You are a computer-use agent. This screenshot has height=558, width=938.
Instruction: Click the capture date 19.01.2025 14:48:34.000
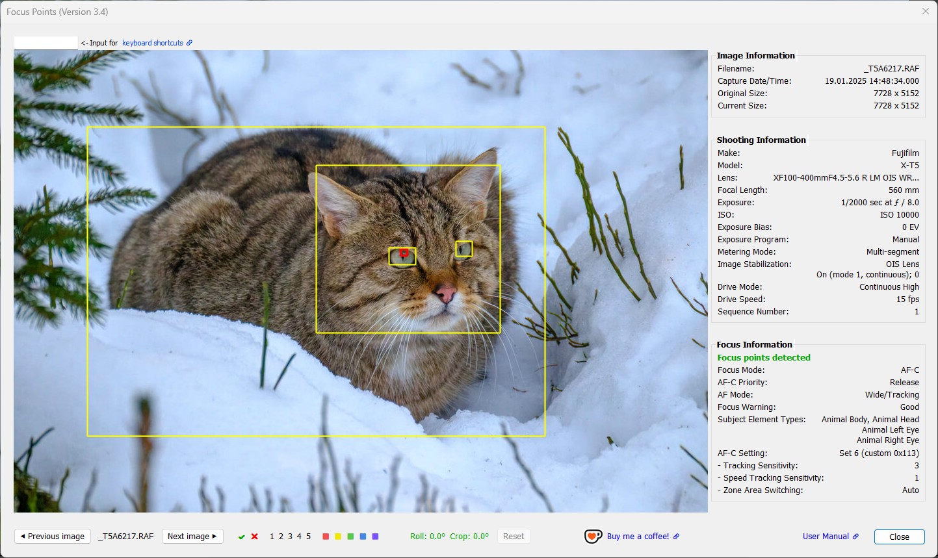point(872,81)
